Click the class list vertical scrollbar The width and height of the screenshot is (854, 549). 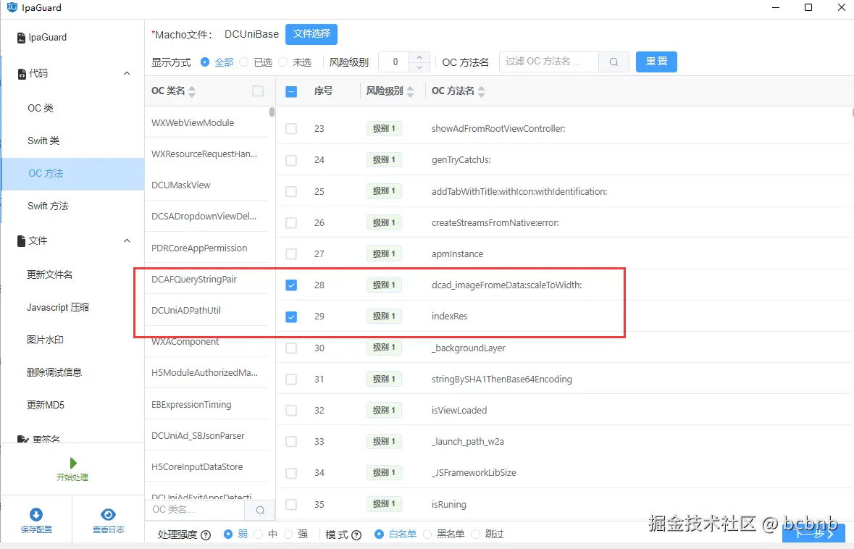(x=272, y=112)
